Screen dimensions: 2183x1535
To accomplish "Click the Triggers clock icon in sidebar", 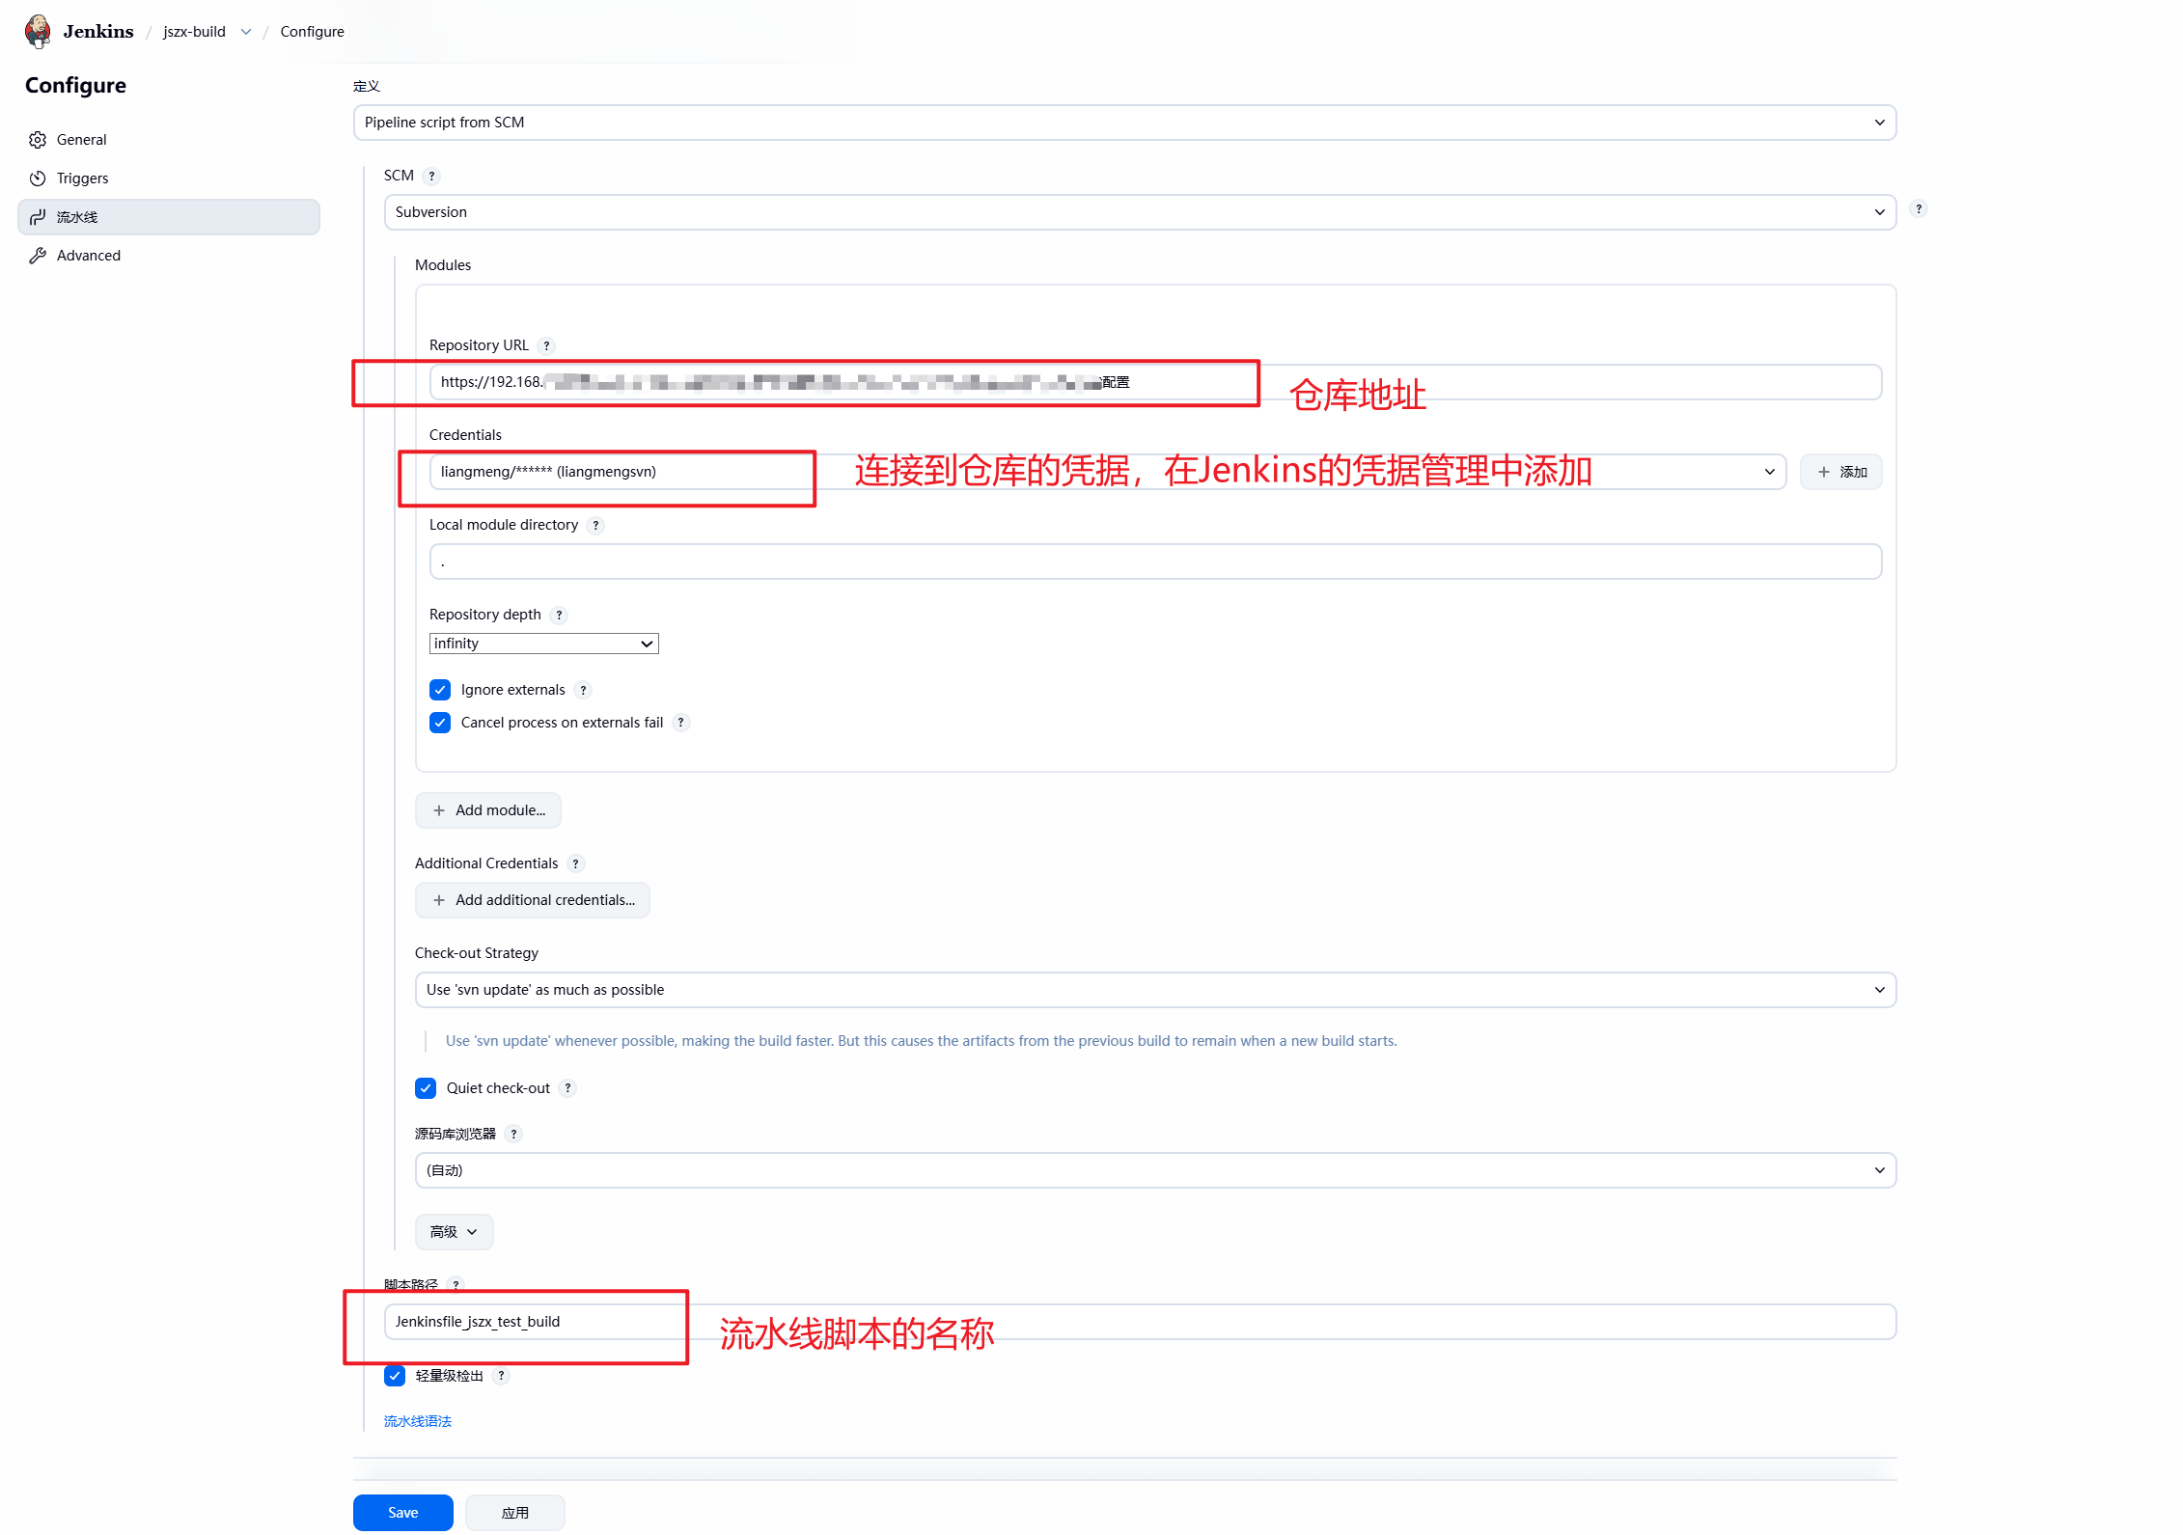I will (38, 178).
